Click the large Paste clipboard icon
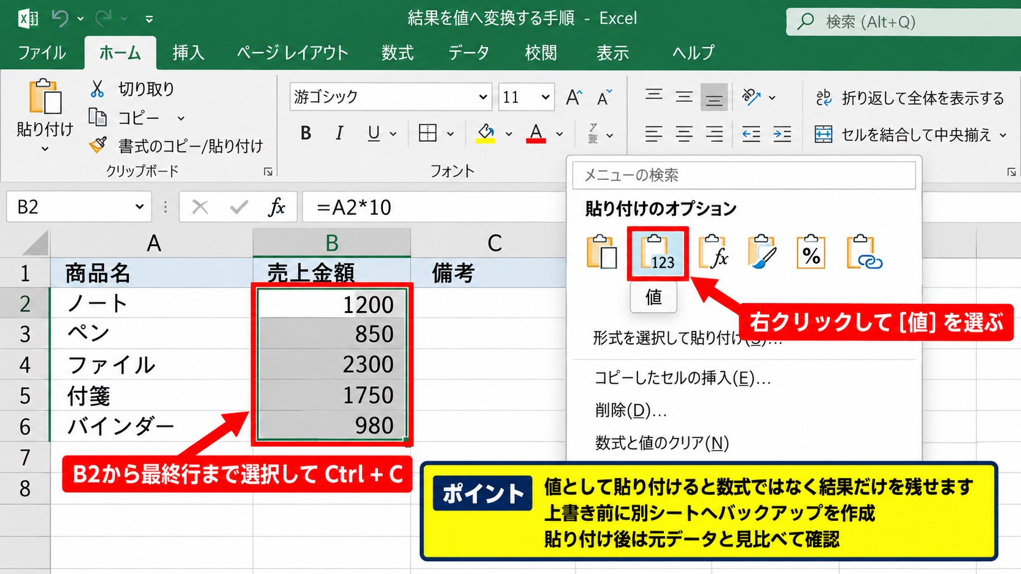 tap(45, 97)
